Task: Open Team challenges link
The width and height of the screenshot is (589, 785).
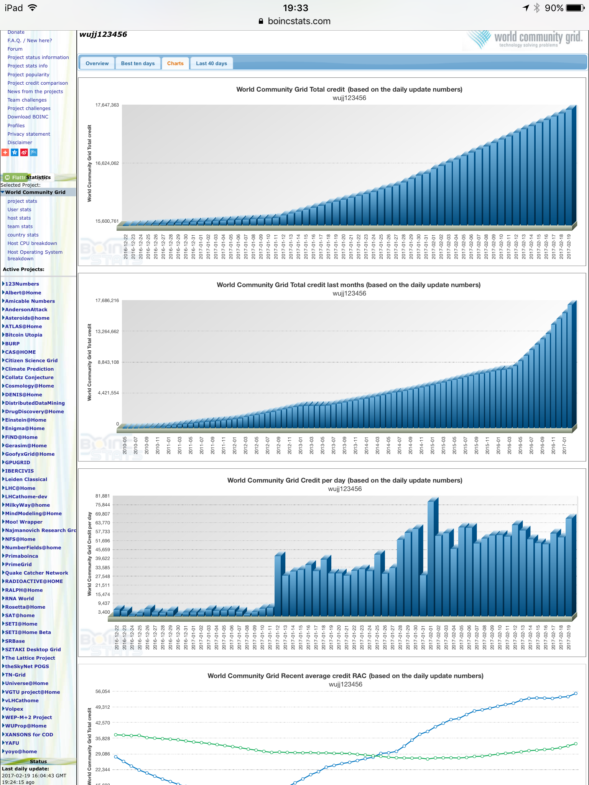Action: [27, 100]
